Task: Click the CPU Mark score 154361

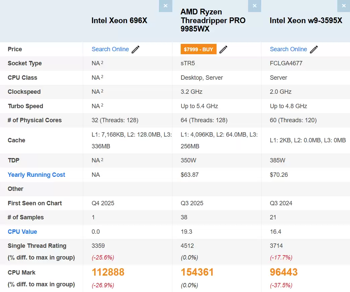Action: [x=197, y=272]
